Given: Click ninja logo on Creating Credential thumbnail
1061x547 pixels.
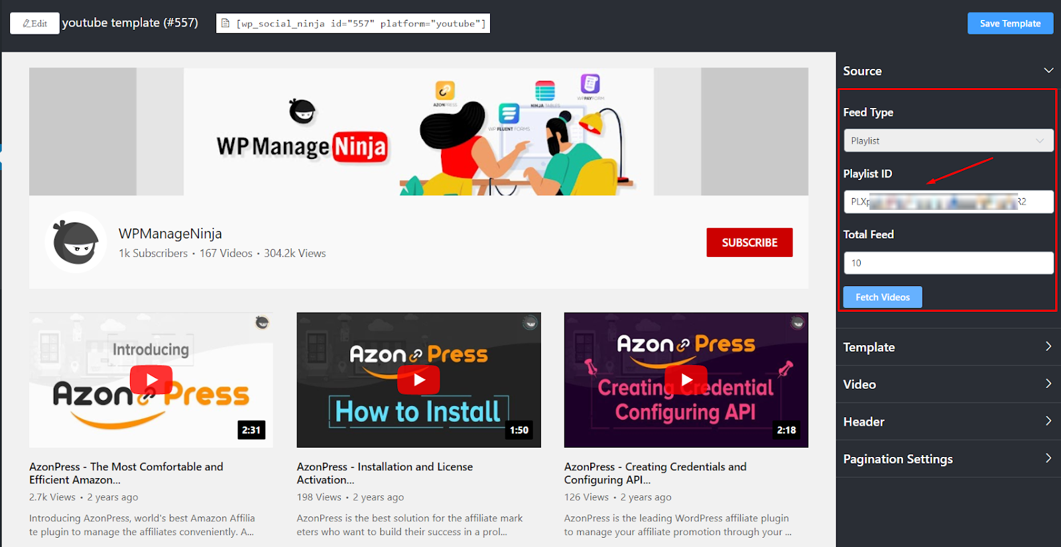Looking at the screenshot, I should coord(798,323).
